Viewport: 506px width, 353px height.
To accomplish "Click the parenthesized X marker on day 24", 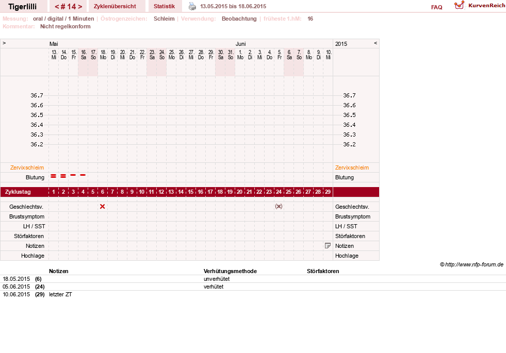I will pos(279,206).
